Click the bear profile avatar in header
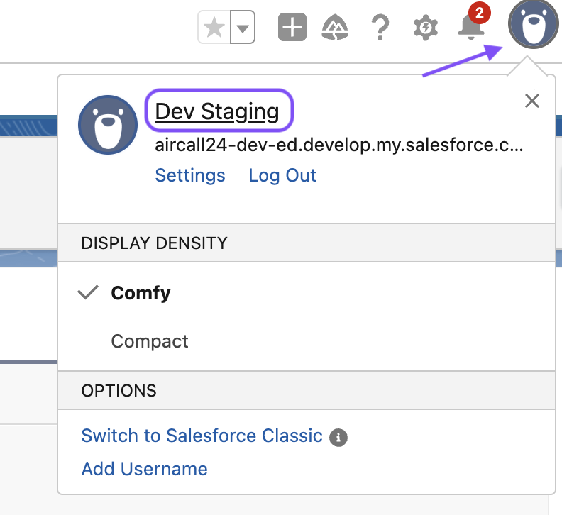This screenshot has width=562, height=515. 534,24
